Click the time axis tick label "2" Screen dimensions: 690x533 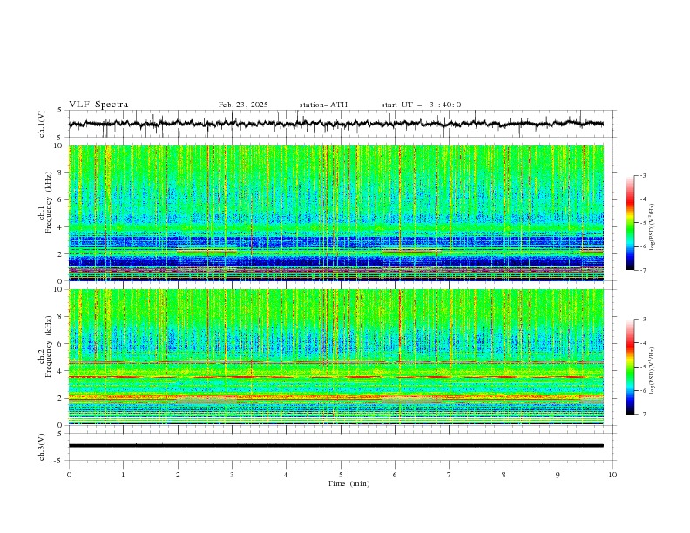[178, 475]
